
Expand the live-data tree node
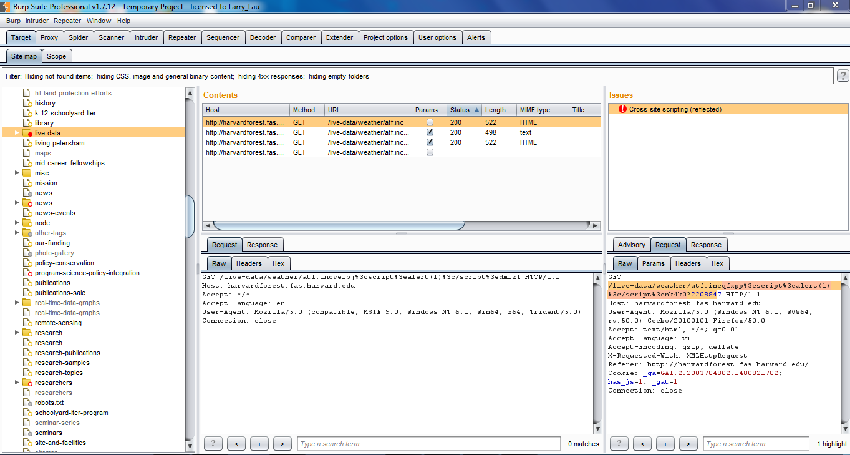coord(17,133)
